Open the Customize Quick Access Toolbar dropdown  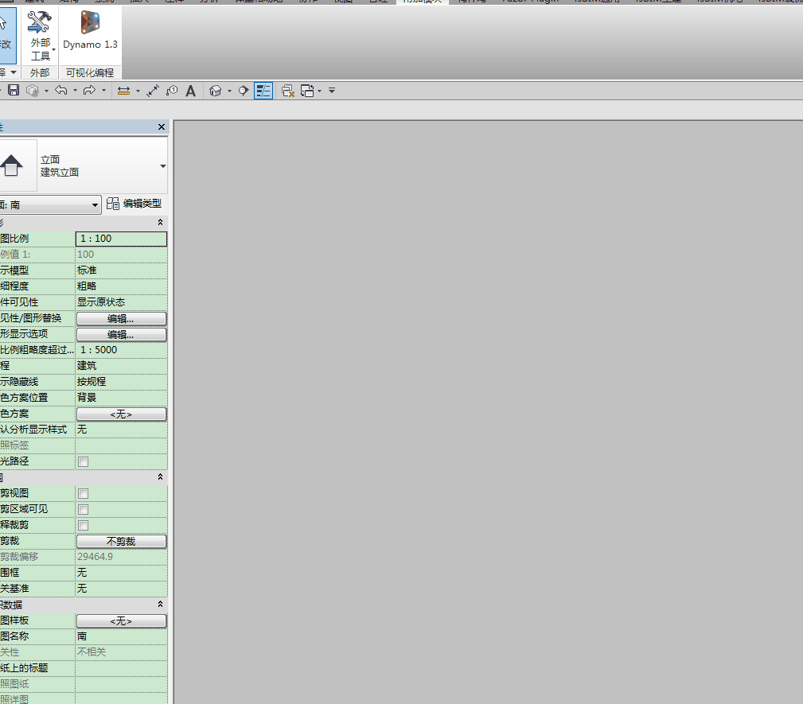click(332, 91)
